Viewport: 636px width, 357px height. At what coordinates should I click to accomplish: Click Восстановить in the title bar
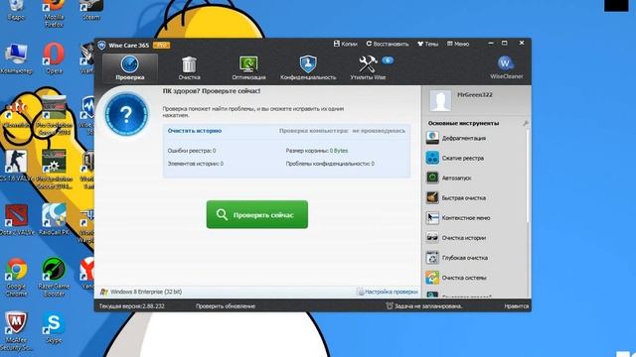(x=388, y=44)
